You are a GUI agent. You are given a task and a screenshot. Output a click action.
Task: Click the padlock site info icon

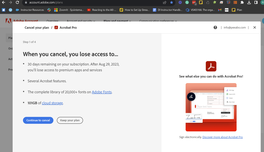26,2
